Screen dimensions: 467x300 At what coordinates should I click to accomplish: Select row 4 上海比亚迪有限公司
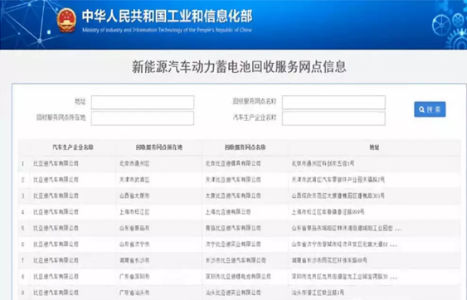239,212
